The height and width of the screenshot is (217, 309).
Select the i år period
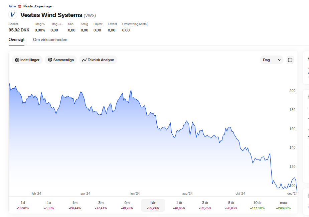tap(153, 205)
